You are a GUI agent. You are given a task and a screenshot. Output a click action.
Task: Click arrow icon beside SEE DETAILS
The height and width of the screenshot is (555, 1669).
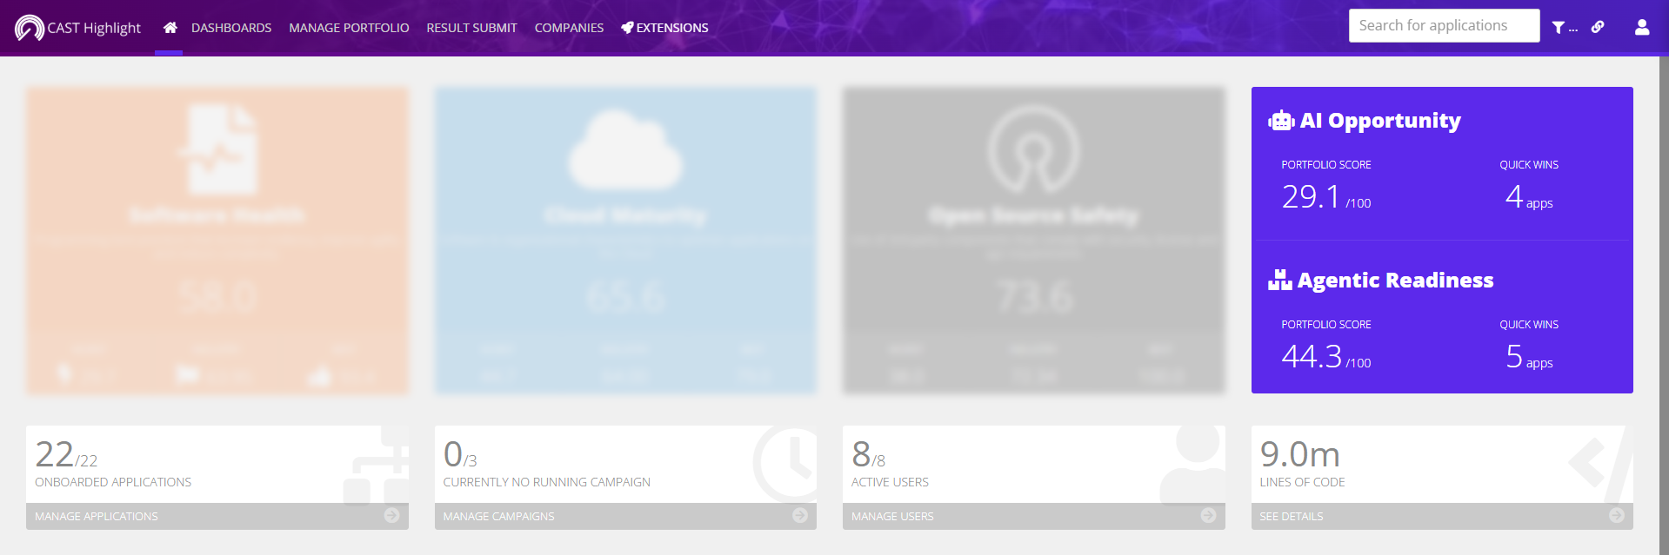[1617, 516]
